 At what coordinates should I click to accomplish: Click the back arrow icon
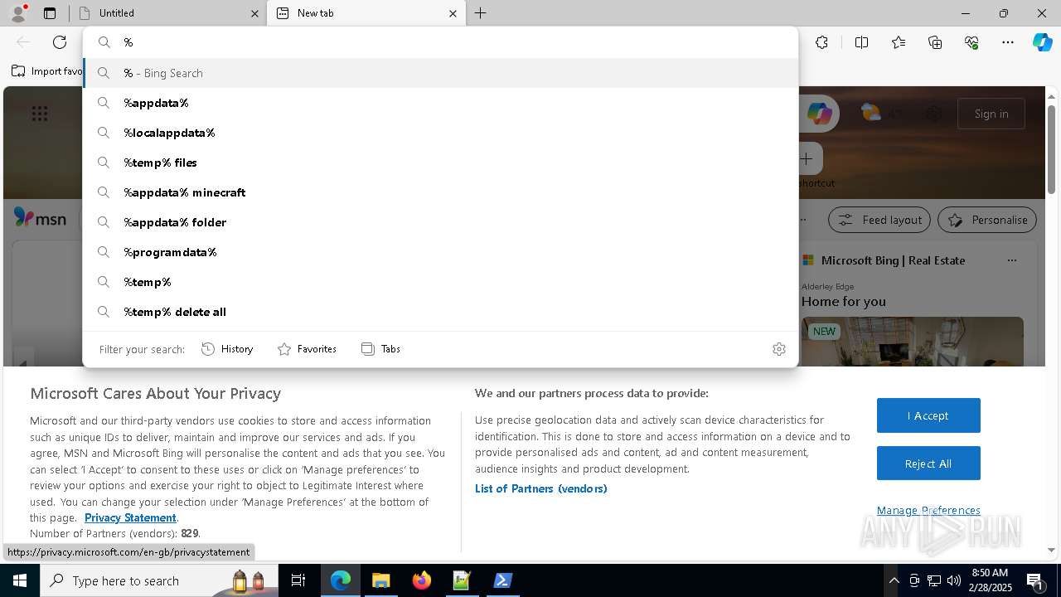(x=23, y=42)
